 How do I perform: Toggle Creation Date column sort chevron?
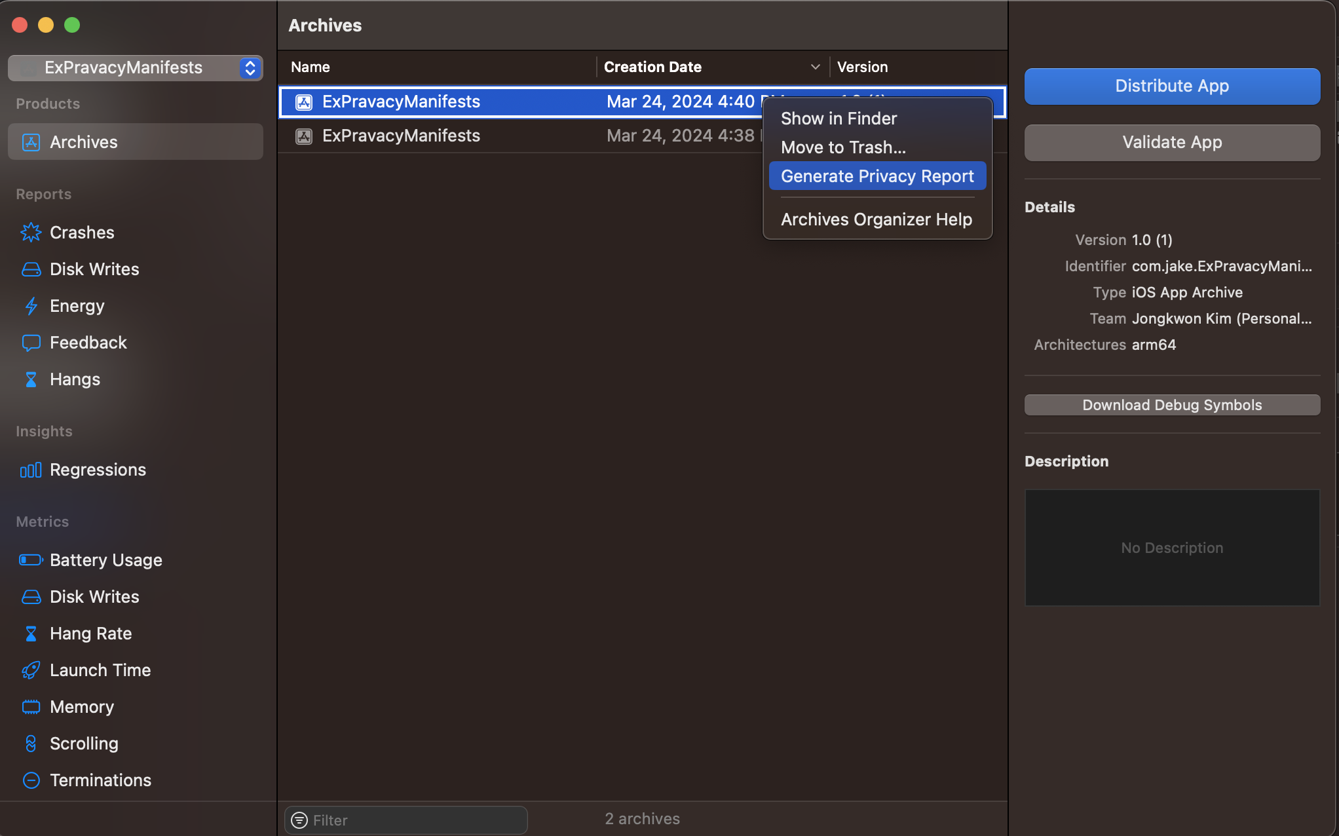(815, 67)
